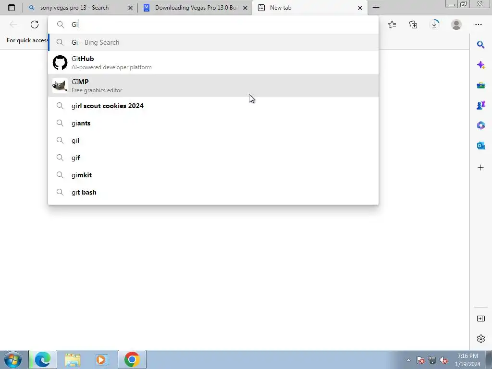Image resolution: width=492 pixels, height=369 pixels.
Task: Open the Windows Start button
Action: point(12,359)
